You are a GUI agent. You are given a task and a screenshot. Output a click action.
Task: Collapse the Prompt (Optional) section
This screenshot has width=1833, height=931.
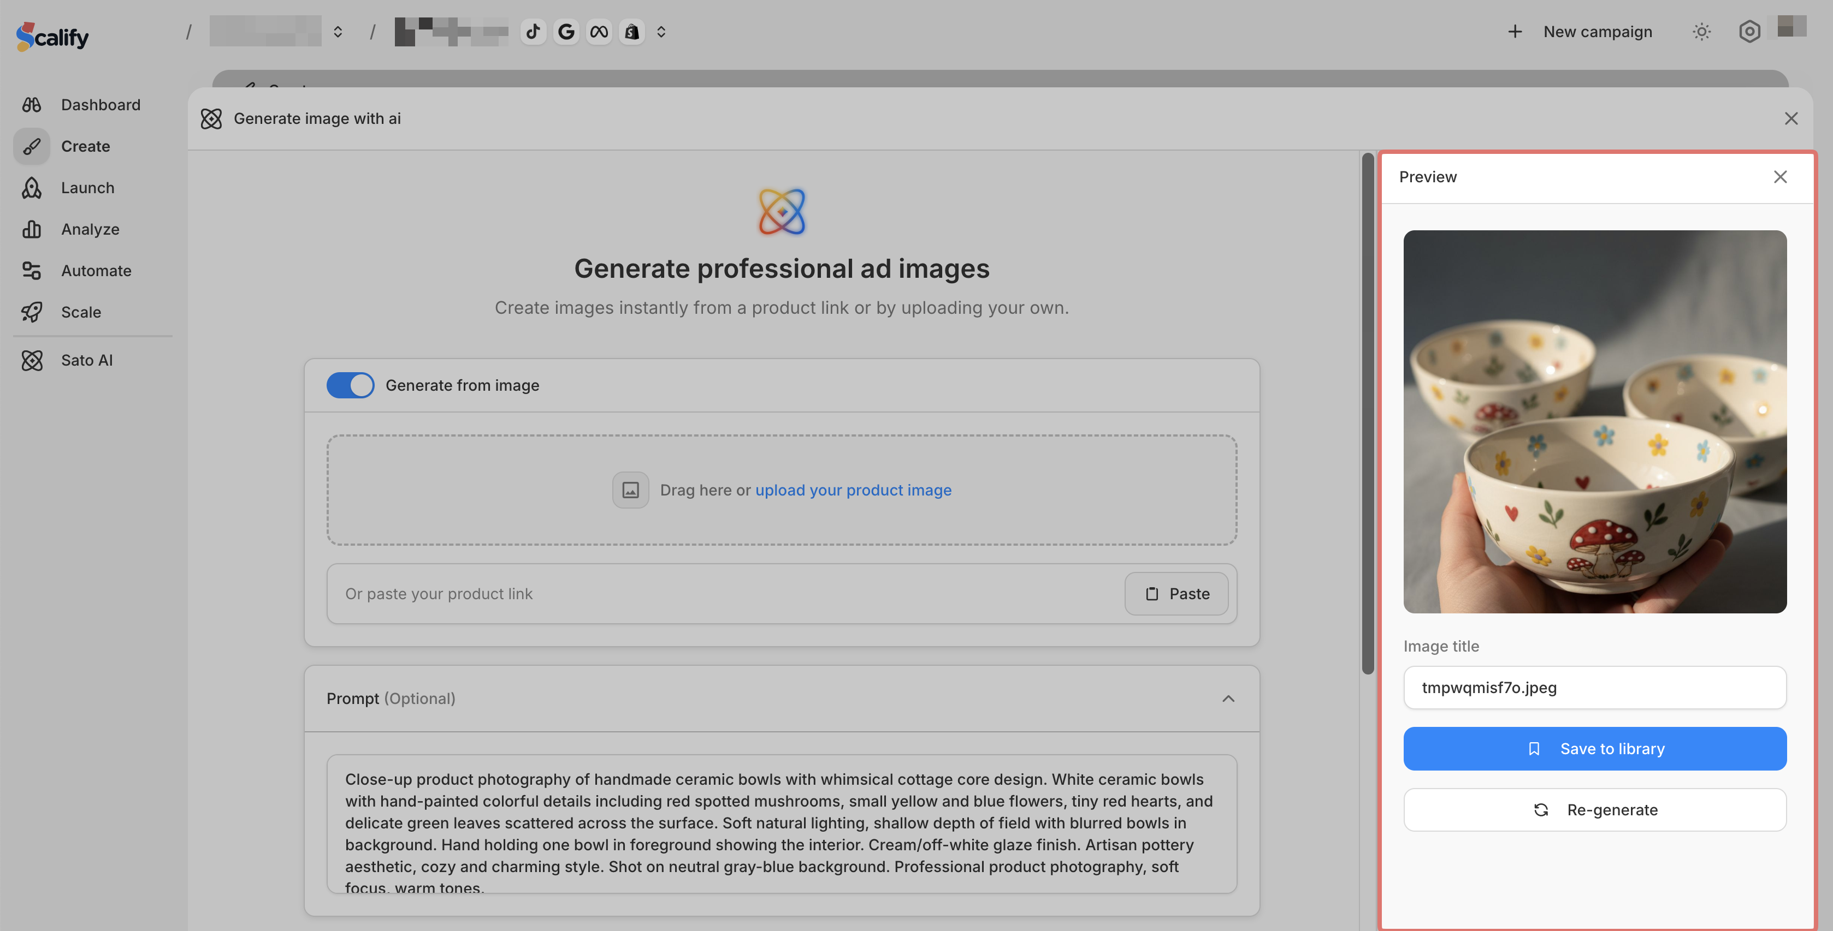click(1228, 699)
